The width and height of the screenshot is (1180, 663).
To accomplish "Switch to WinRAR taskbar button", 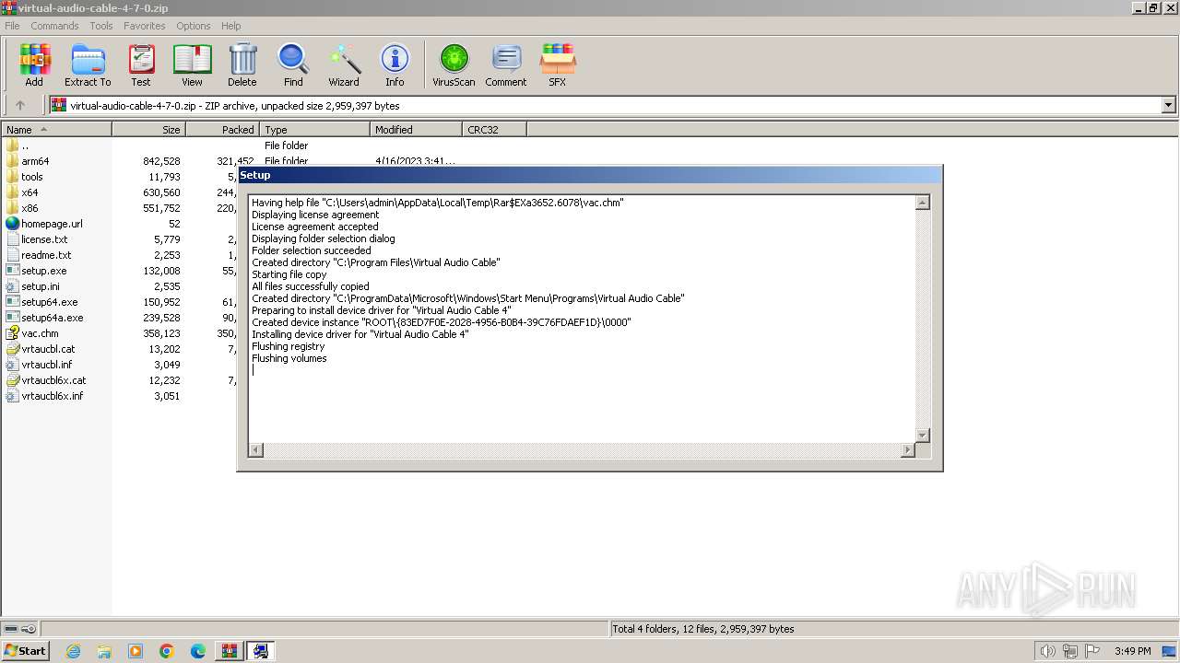I will (x=229, y=651).
